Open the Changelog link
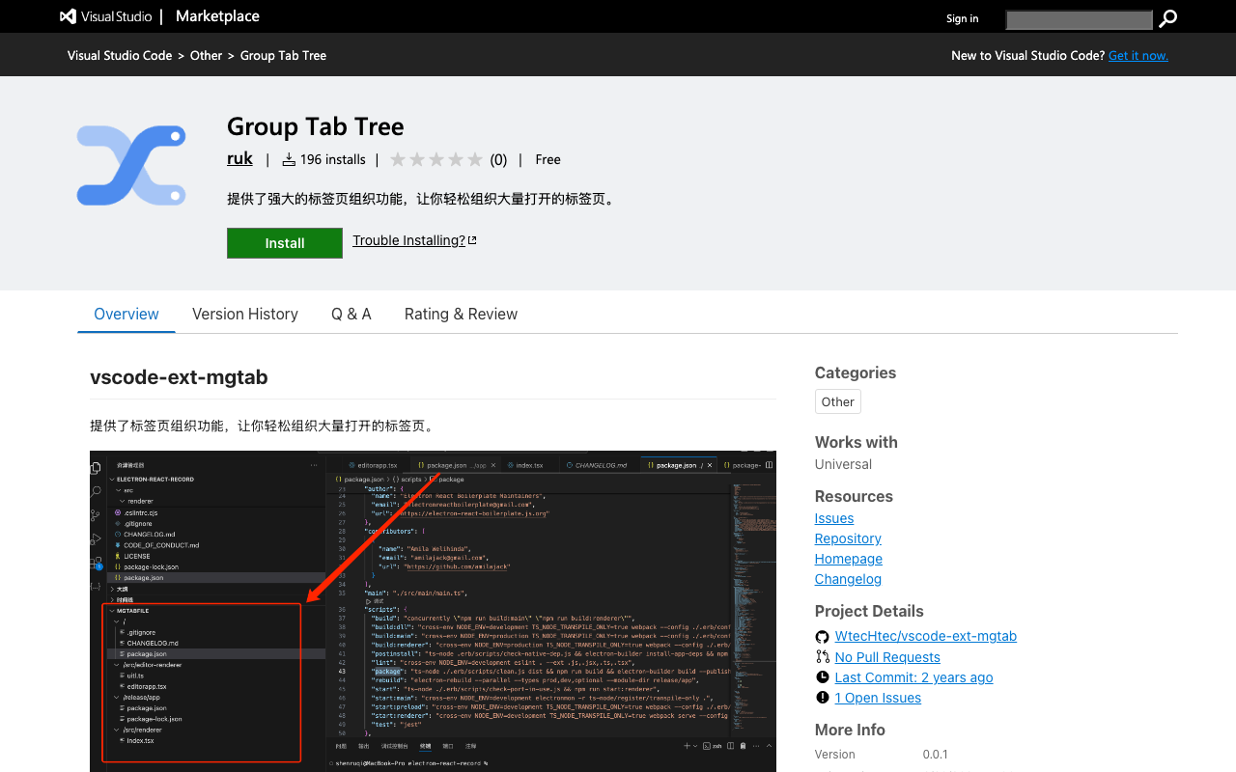Screen dimensions: 1236x772 848,579
